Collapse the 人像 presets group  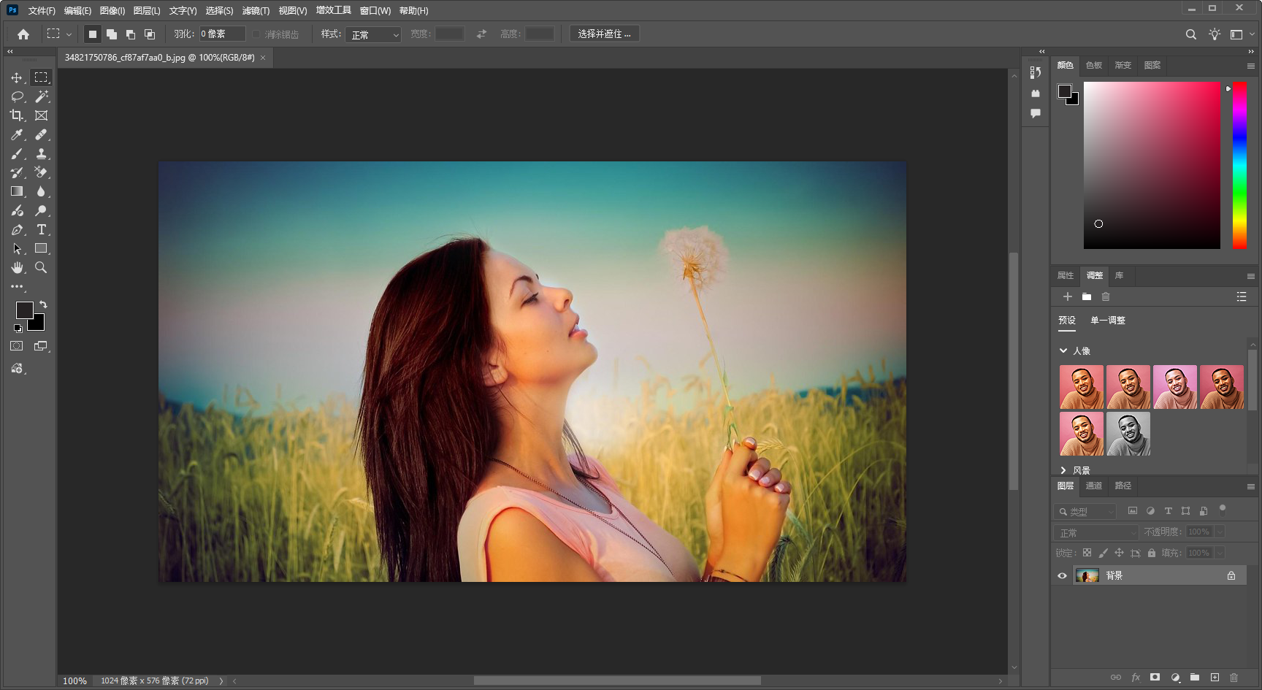pos(1063,350)
